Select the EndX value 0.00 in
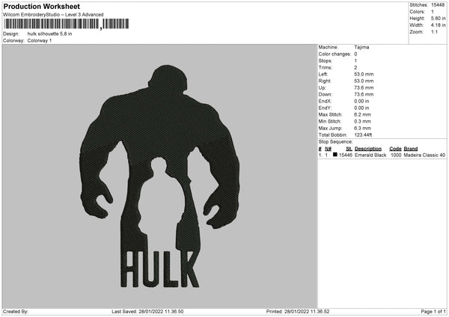Viewport: 449px width, 317px height. click(361, 101)
